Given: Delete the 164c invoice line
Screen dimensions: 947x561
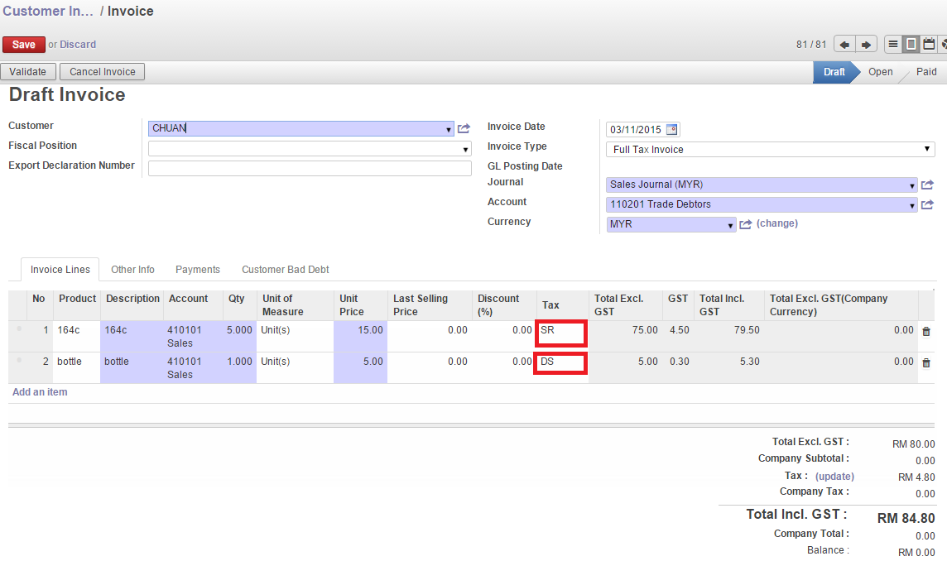Looking at the screenshot, I should coord(926,331).
